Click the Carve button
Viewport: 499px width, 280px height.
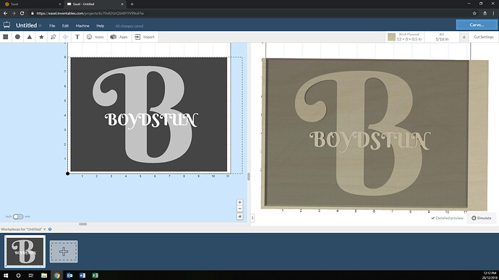477,25
